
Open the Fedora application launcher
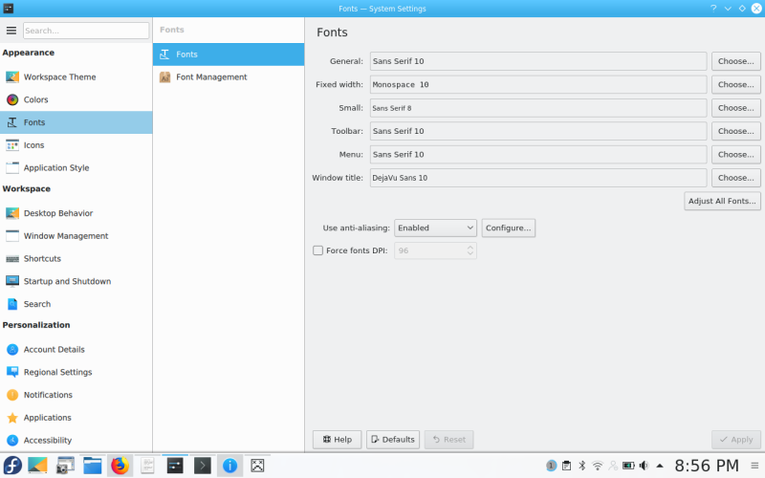(12, 466)
